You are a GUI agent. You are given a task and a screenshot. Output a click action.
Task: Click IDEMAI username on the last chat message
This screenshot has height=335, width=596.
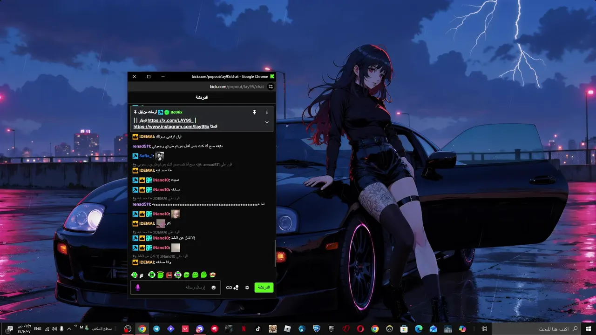pyautogui.click(x=147, y=262)
